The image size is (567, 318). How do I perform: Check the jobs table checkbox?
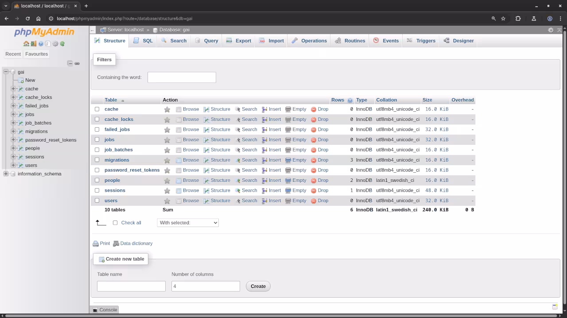pos(97,140)
